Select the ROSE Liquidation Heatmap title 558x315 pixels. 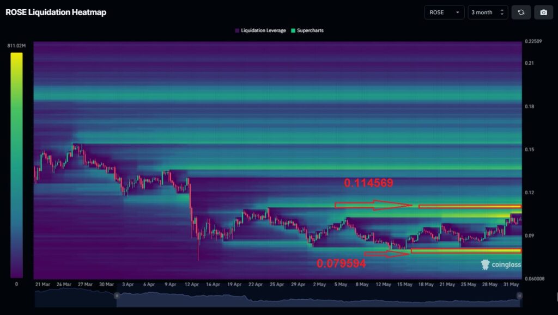(x=56, y=11)
